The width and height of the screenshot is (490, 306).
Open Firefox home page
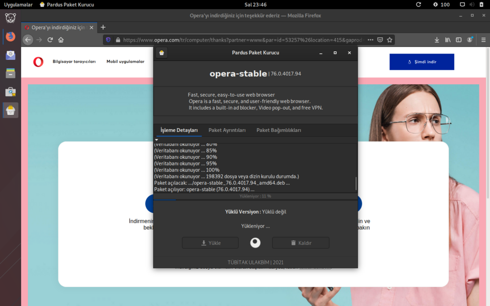pos(61,40)
